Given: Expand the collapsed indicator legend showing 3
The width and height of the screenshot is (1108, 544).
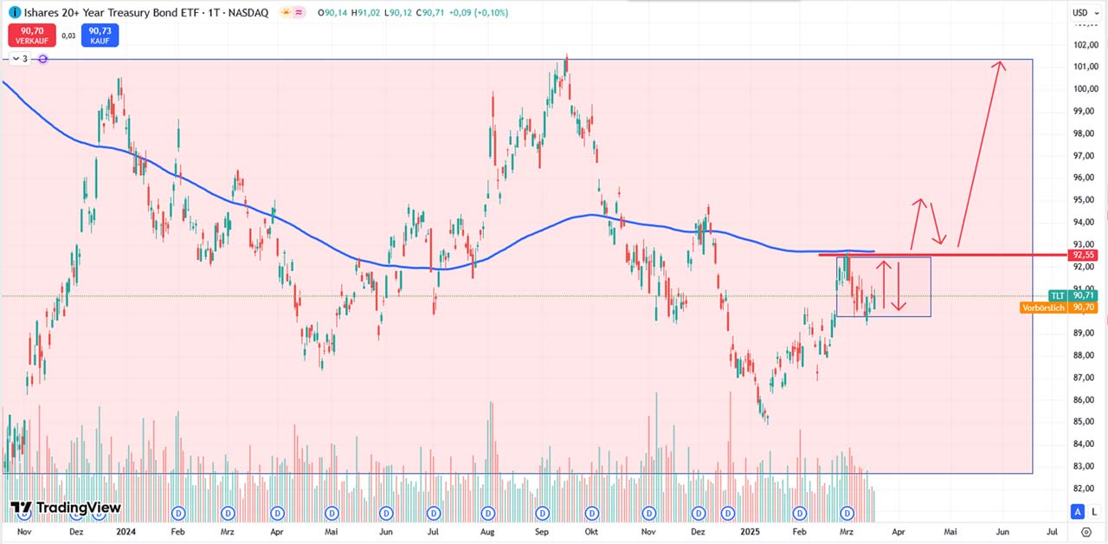Looking at the screenshot, I should pyautogui.click(x=18, y=59).
